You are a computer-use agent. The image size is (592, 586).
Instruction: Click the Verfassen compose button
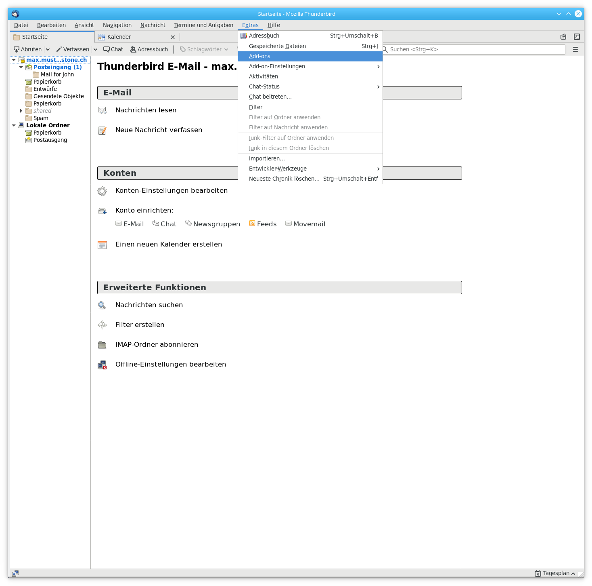[73, 49]
